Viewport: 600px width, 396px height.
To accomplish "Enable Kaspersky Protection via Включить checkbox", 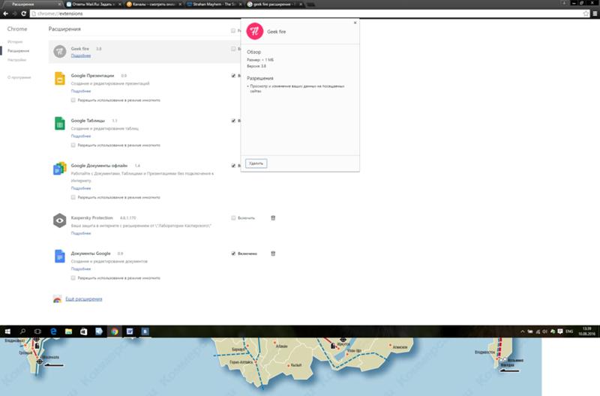I will pyautogui.click(x=233, y=217).
